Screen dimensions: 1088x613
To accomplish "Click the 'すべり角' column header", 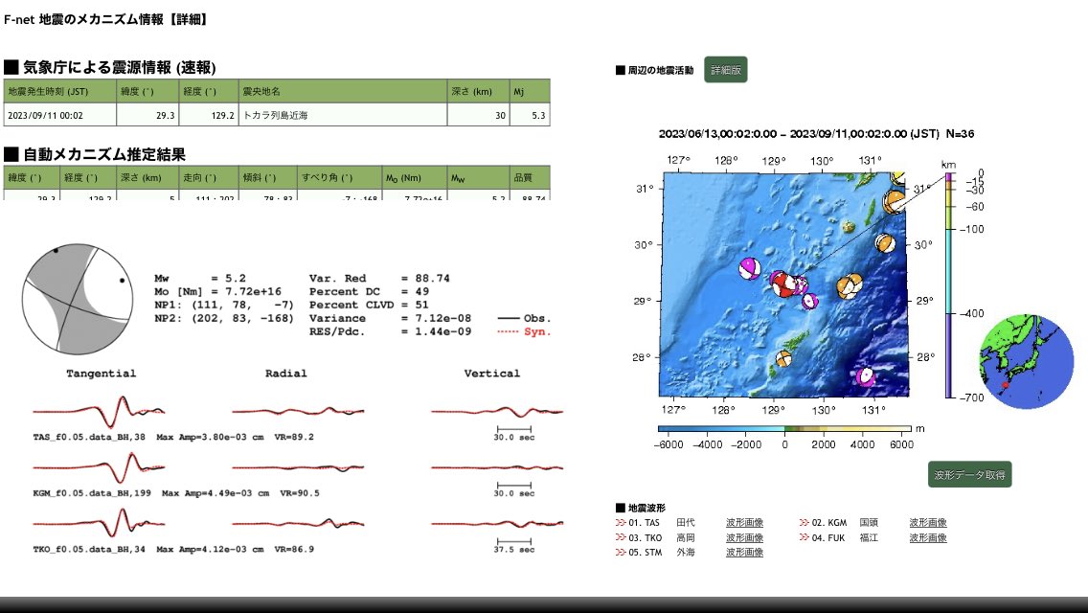I will pyautogui.click(x=339, y=178).
